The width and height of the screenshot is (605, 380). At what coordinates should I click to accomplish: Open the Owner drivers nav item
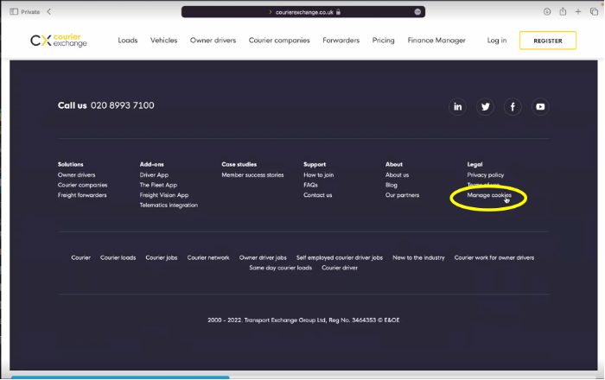coord(213,40)
